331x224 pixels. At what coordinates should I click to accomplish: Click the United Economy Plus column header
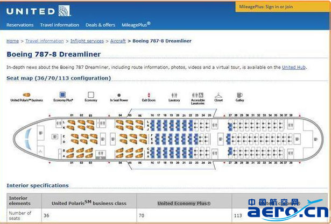coord(184,204)
